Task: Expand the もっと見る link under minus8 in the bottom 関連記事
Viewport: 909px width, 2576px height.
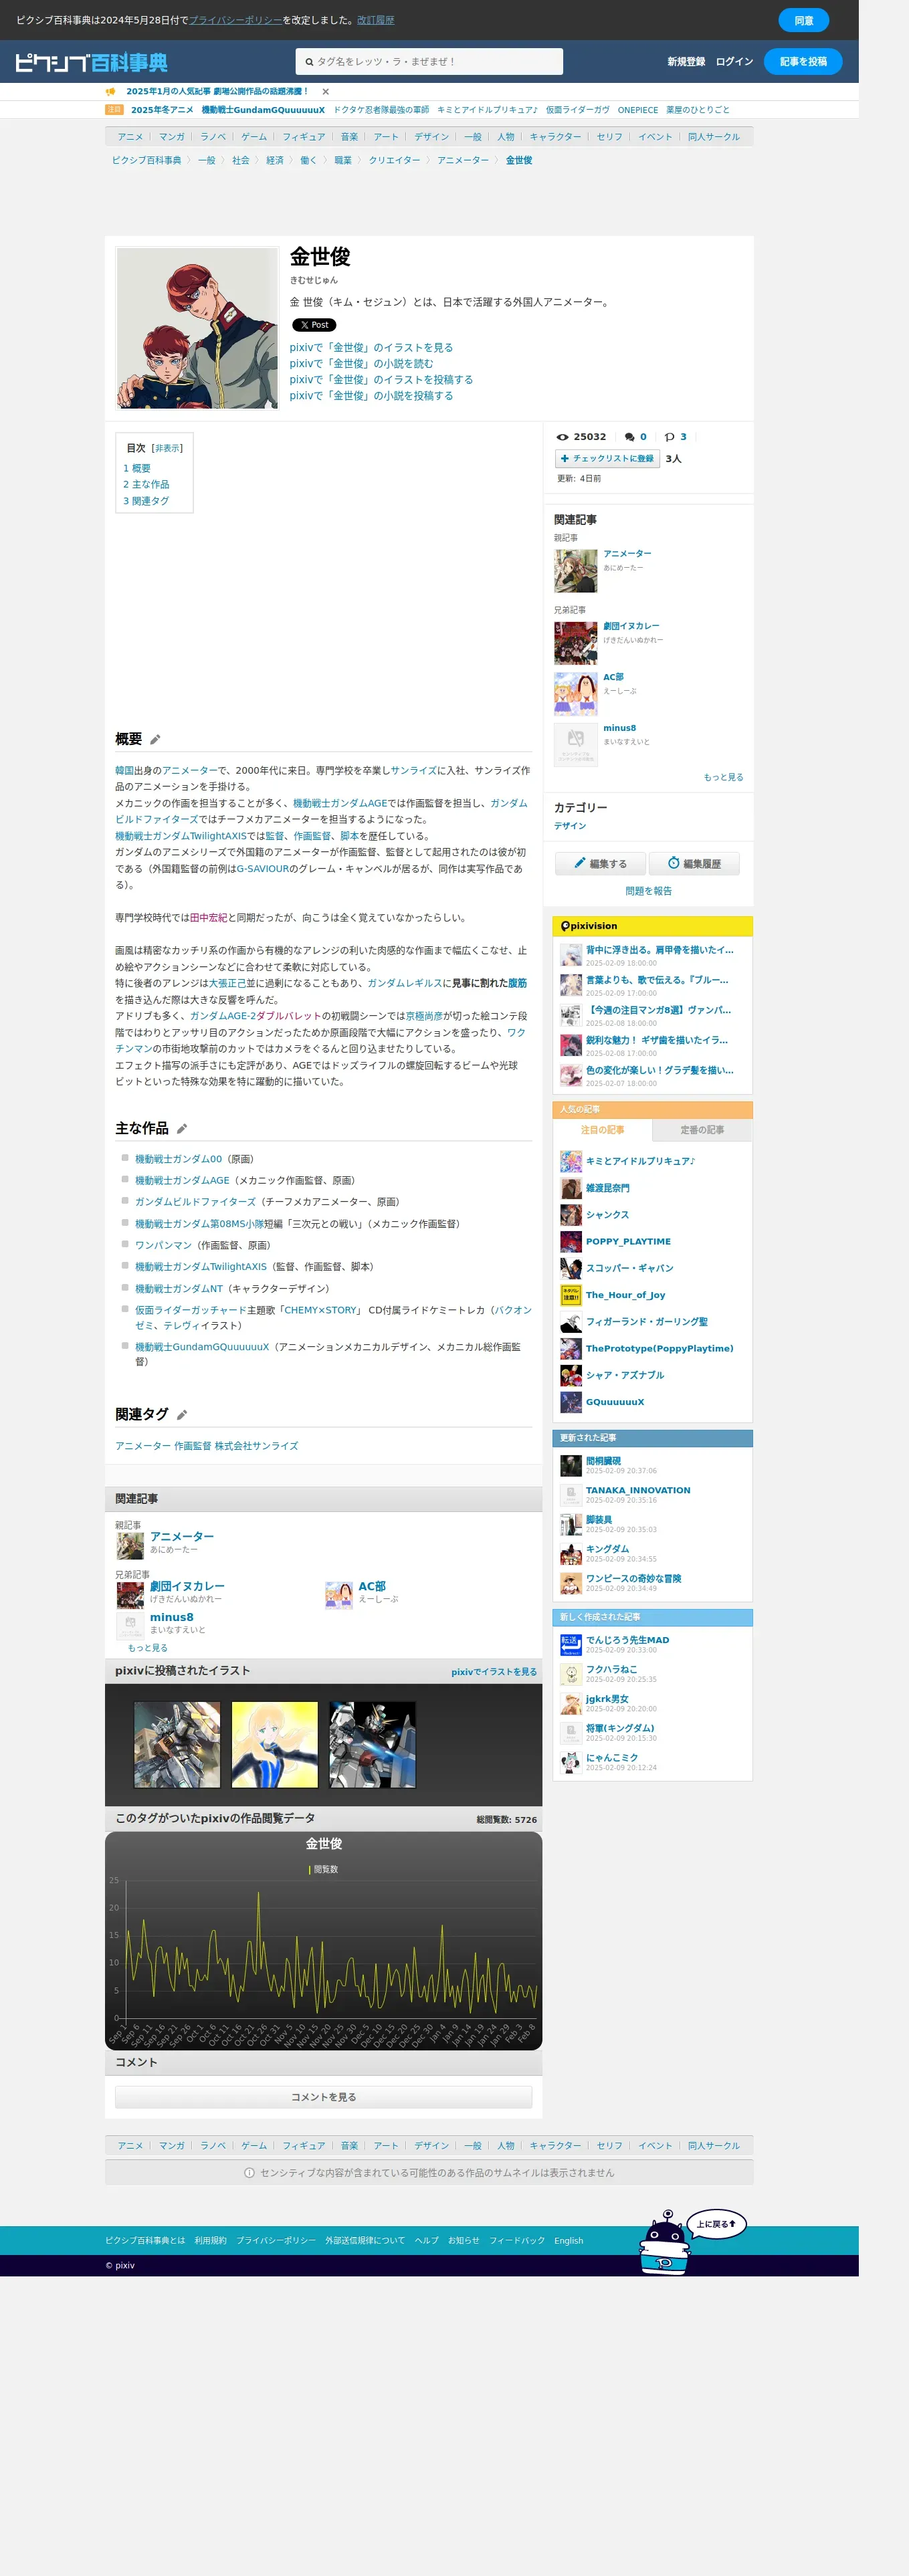Action: 147,1648
